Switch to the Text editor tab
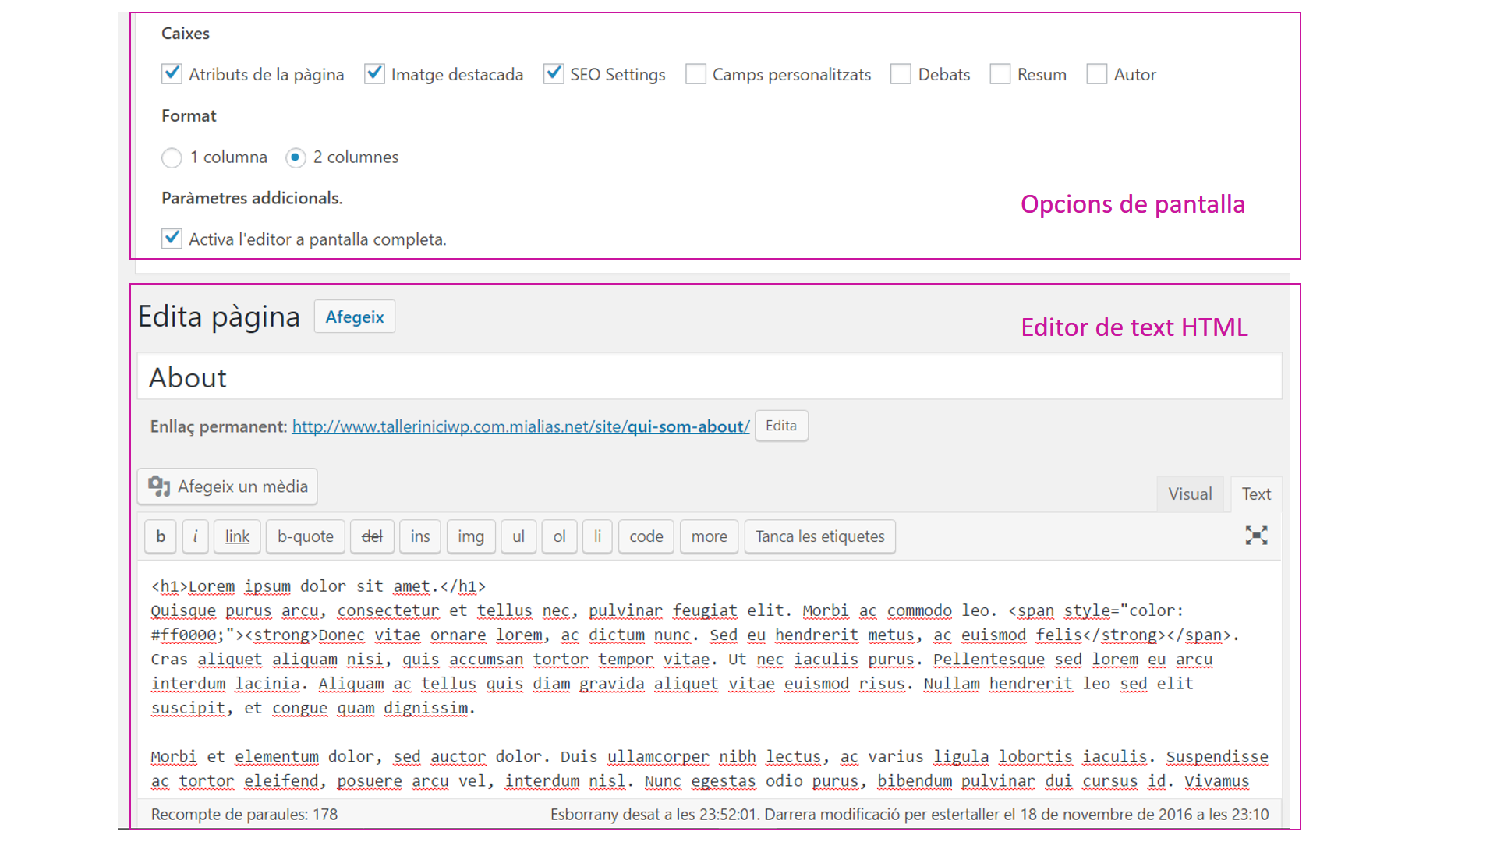Image resolution: width=1497 pixels, height=842 pixels. 1255,494
